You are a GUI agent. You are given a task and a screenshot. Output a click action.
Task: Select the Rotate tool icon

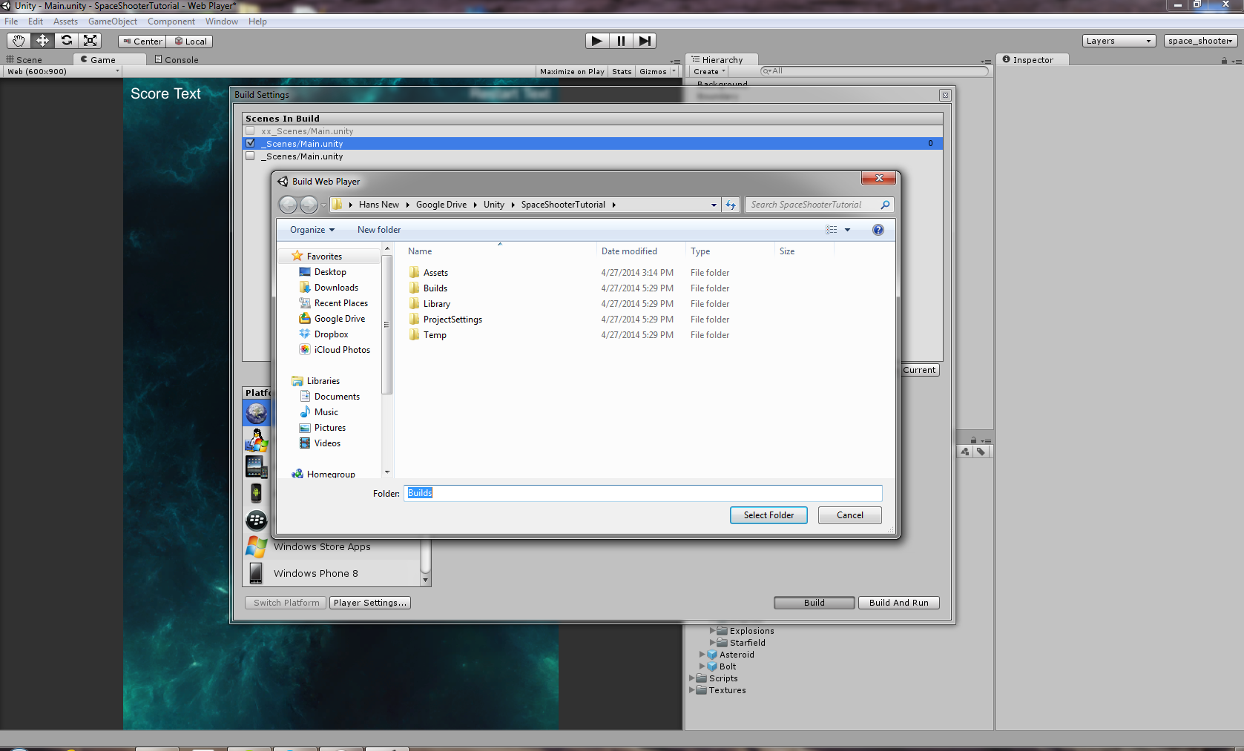(x=67, y=41)
